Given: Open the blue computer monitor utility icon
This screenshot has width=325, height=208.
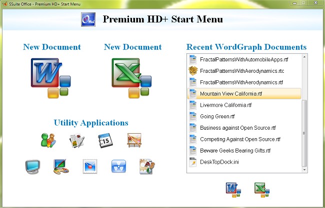Looking at the screenshot, I should point(32,167).
